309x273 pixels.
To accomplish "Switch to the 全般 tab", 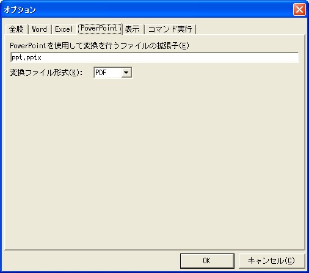I will [16, 29].
